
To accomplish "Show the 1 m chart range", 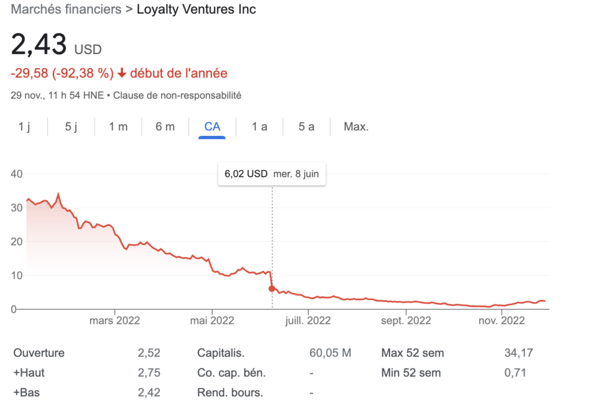I will point(118,127).
